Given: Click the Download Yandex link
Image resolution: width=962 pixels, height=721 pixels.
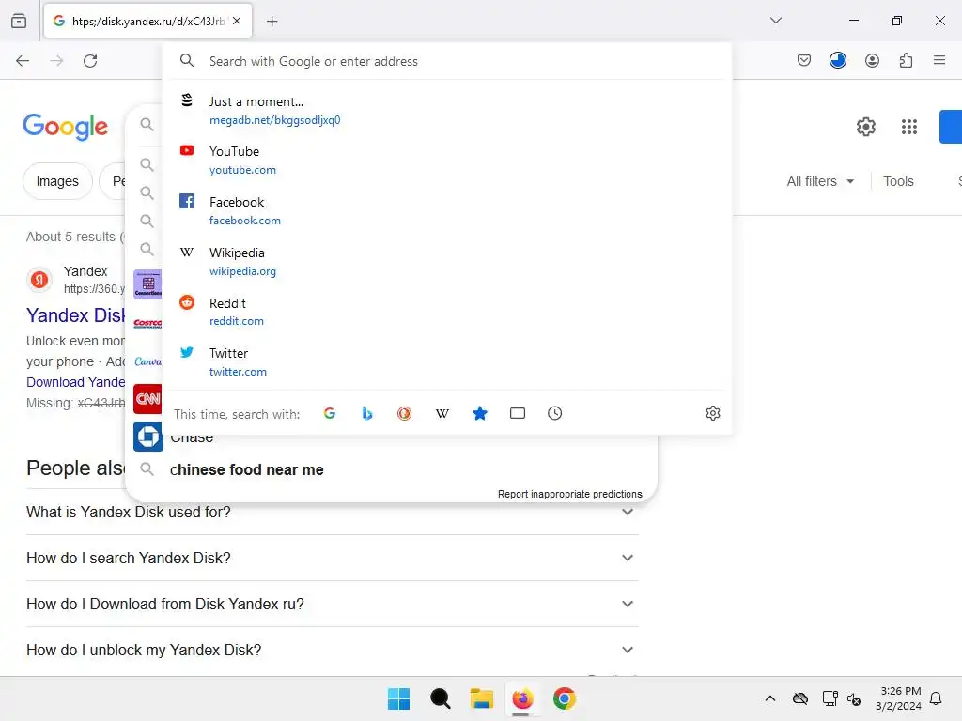Looking at the screenshot, I should tap(75, 382).
